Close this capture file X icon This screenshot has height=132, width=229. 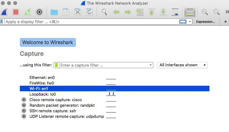point(78,12)
